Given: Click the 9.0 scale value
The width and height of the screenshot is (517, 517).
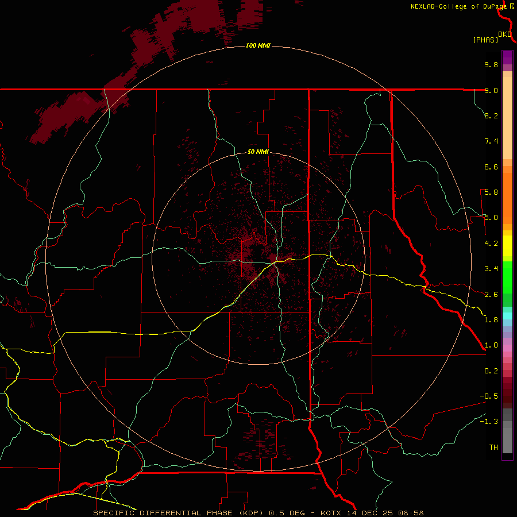Looking at the screenshot, I should point(491,90).
